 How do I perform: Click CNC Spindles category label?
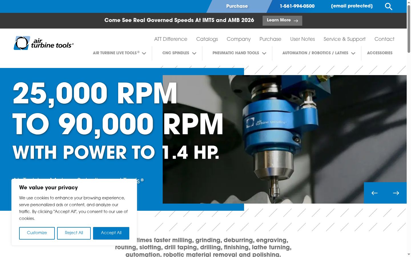click(176, 53)
